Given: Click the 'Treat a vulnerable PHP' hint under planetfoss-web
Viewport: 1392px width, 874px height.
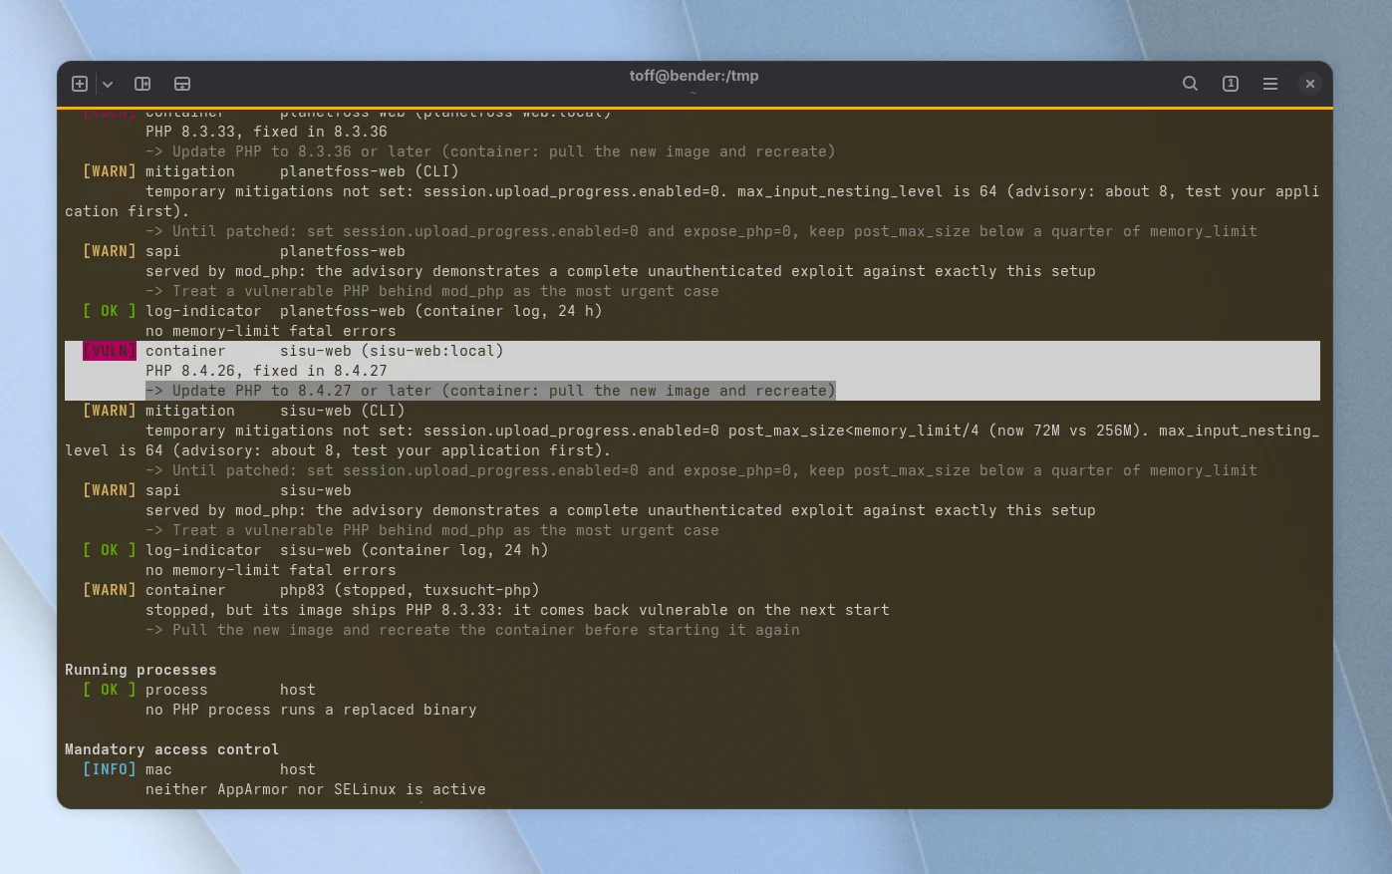Looking at the screenshot, I should point(432,291).
